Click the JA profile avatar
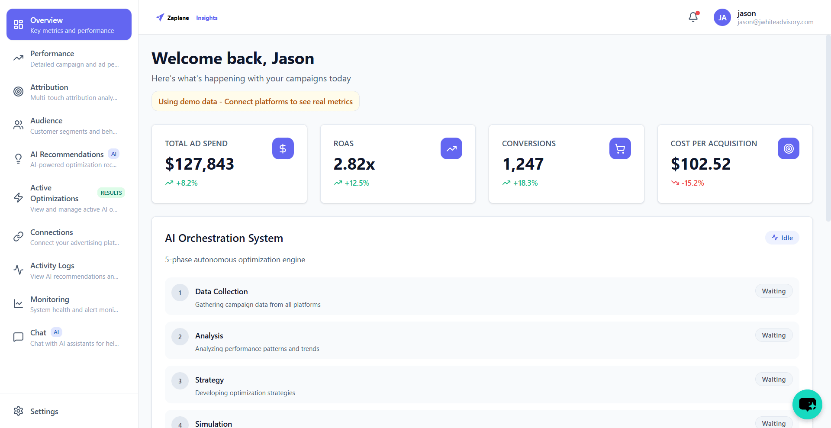 (721, 17)
